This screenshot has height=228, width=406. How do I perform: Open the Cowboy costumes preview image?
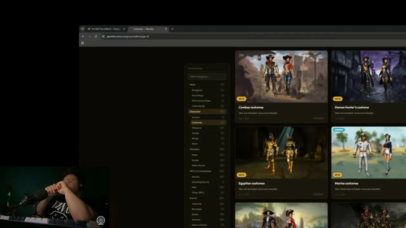(281, 76)
